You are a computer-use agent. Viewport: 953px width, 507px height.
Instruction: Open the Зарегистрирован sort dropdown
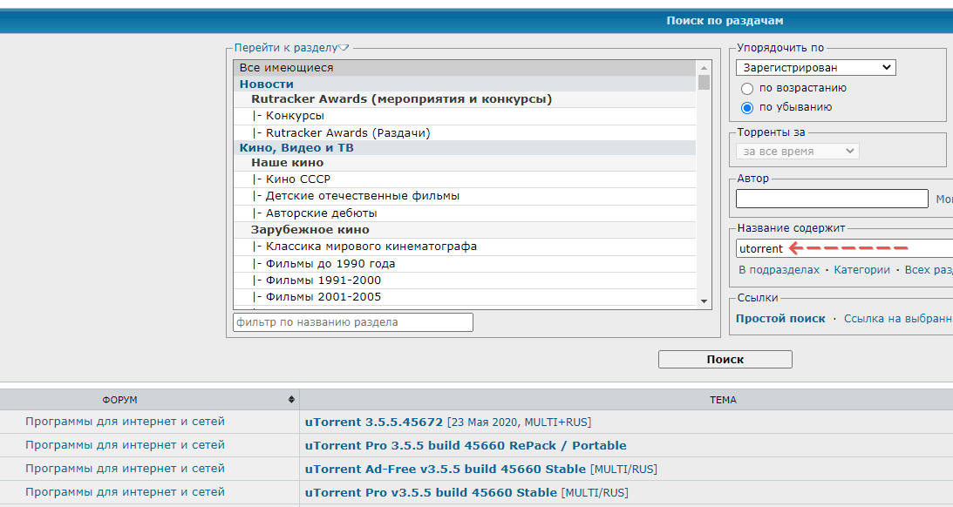[x=815, y=67]
